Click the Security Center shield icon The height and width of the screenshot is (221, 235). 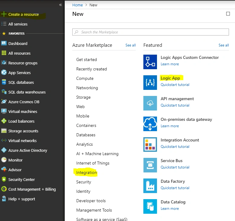4,179
